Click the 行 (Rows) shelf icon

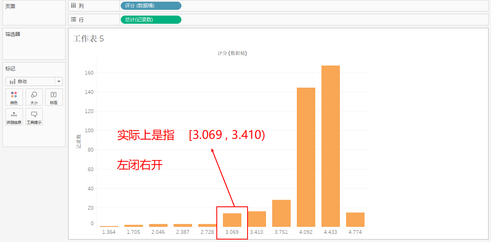click(73, 19)
